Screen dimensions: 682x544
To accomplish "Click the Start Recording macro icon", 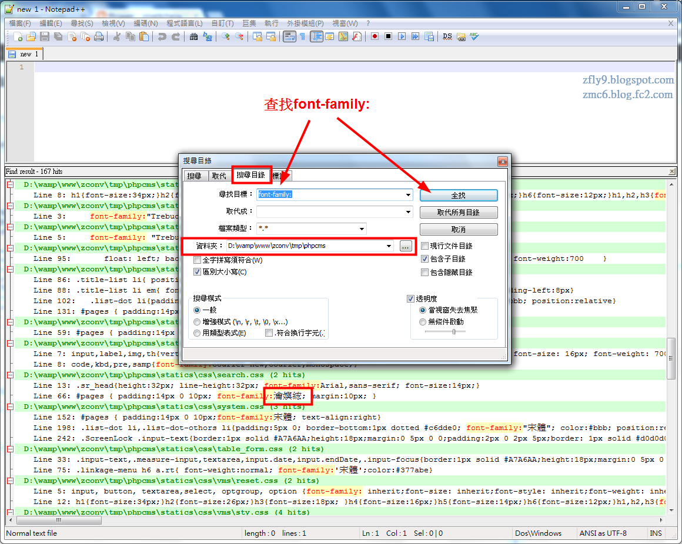I will point(375,36).
